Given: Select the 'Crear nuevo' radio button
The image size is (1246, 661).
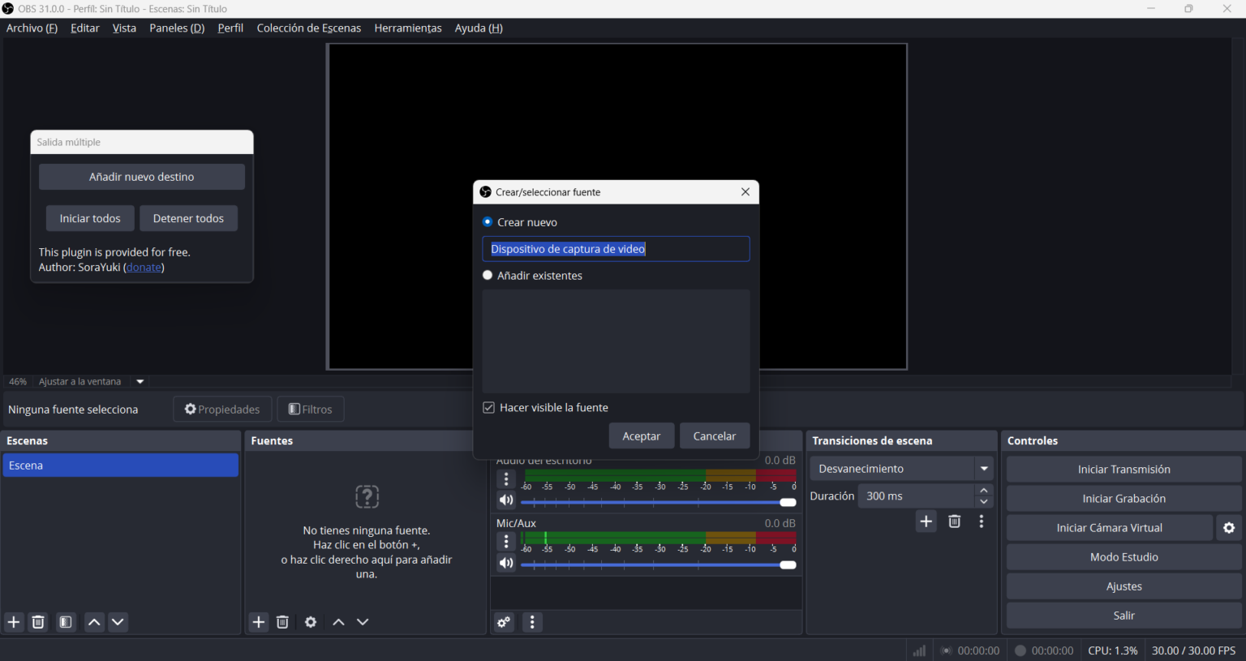Looking at the screenshot, I should [488, 222].
